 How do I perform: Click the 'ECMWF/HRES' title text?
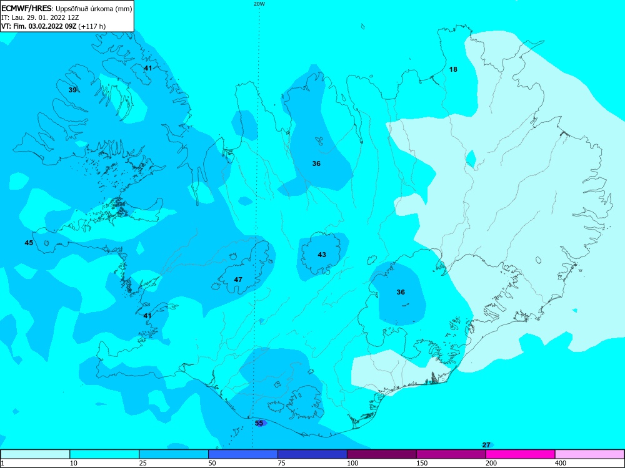click(27, 9)
